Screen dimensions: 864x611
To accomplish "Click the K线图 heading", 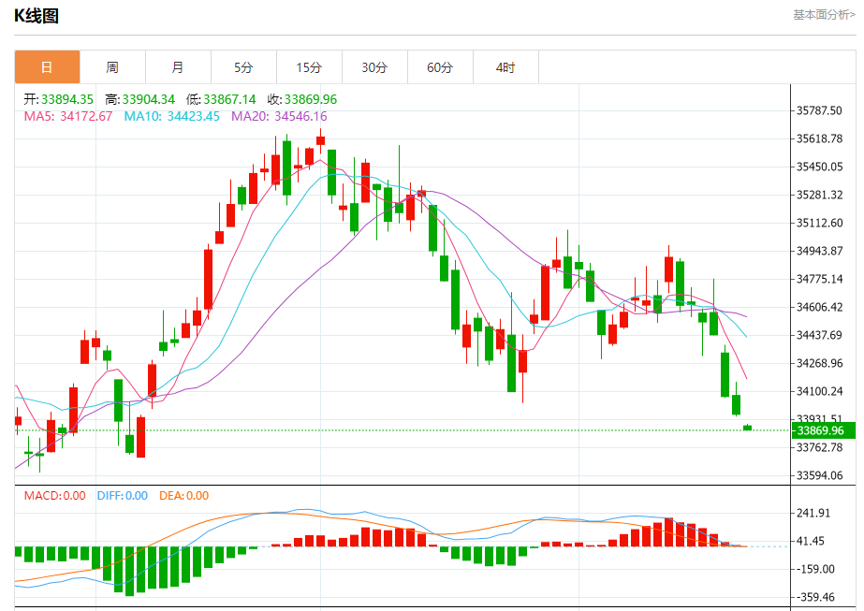I will click(37, 16).
